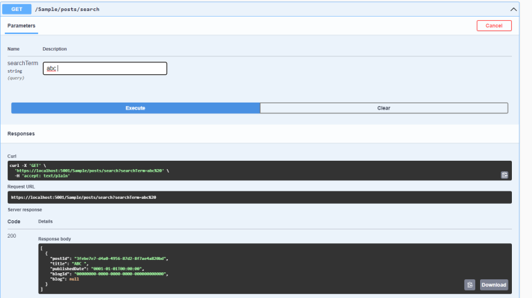Copy the response body to clipboard

pos(470,285)
